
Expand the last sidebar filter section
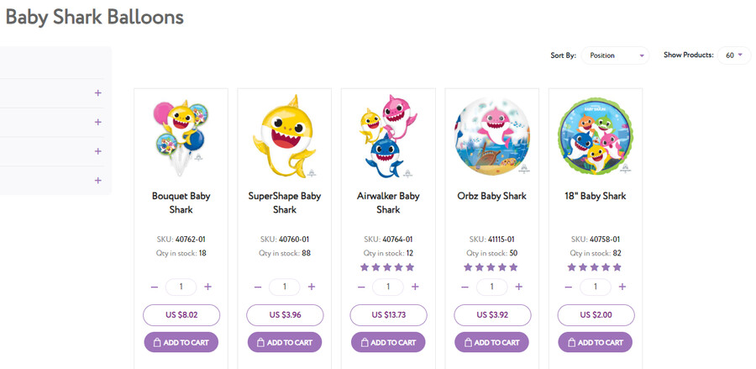click(98, 181)
